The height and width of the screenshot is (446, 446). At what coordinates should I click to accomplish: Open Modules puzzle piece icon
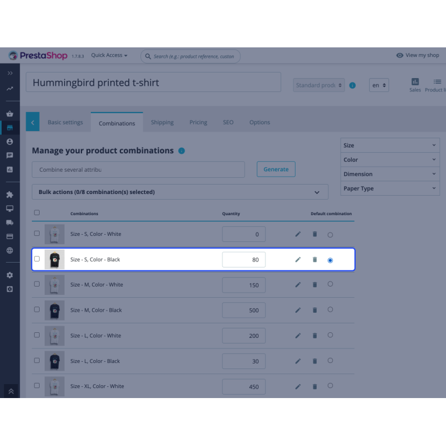click(x=10, y=195)
